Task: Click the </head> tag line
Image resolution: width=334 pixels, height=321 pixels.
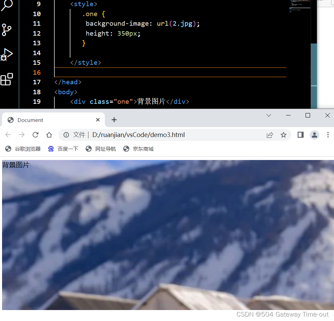Action: coord(68,82)
